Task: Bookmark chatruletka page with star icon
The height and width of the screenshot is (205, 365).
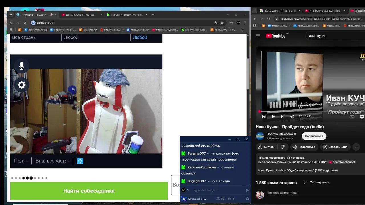Action: click(x=222, y=23)
